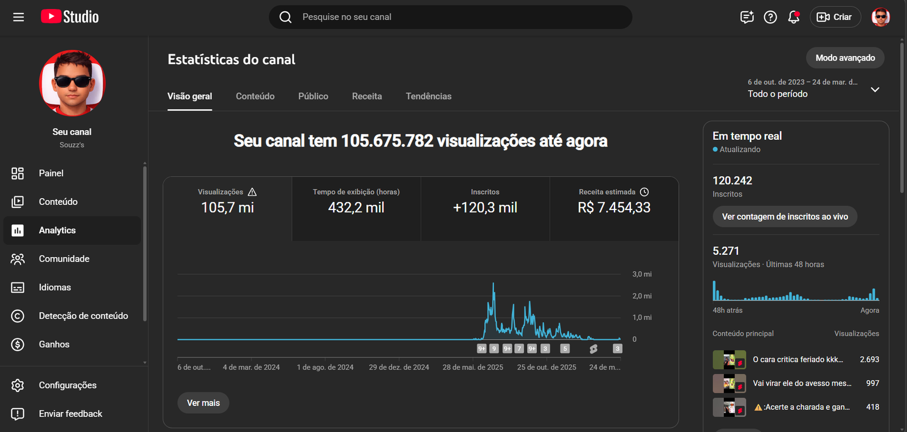Open the send feedback comment icon in the top bar
The image size is (907, 432).
[747, 17]
